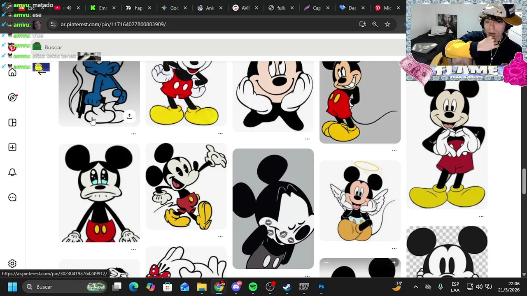The width and height of the screenshot is (527, 296).
Task: Click the tray volume speaker icon
Action: (x=479, y=287)
